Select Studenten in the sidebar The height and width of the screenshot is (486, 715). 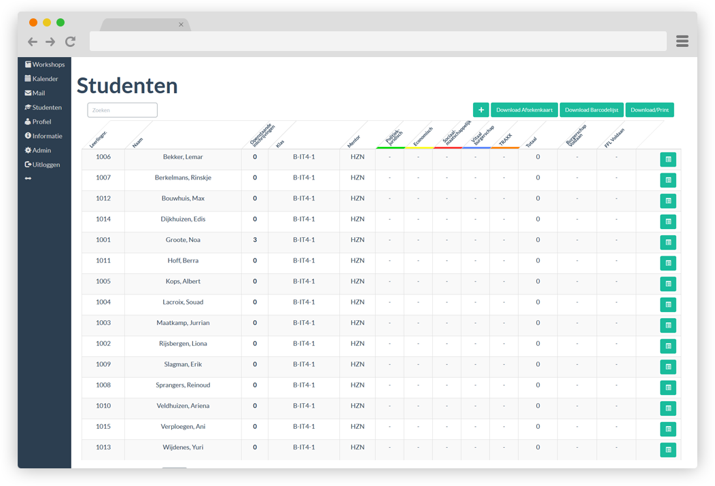(43, 107)
